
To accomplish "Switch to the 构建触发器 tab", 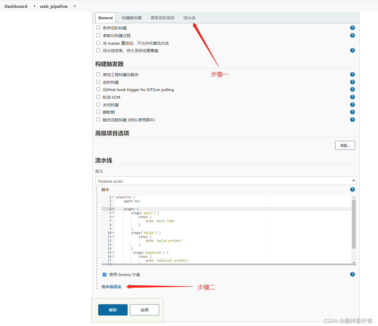I will [132, 18].
